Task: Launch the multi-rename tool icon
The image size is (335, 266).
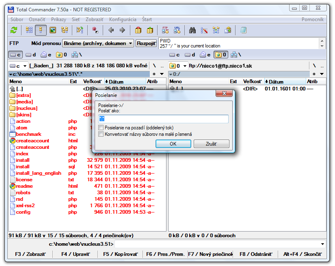Action: [x=204, y=30]
